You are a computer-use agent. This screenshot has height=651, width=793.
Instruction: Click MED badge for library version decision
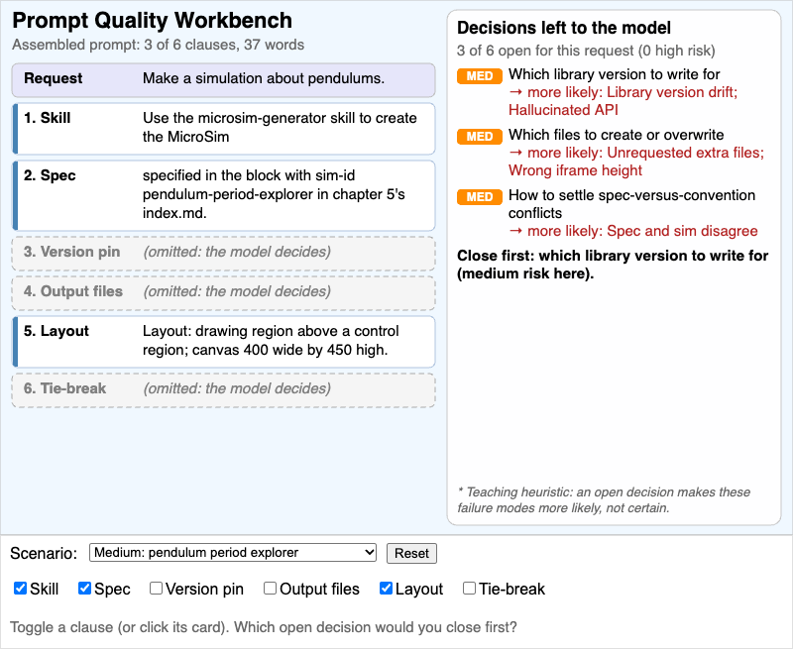[x=480, y=76]
